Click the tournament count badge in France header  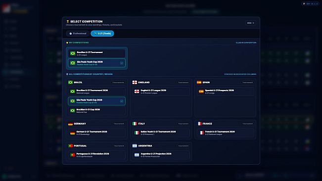247,124
